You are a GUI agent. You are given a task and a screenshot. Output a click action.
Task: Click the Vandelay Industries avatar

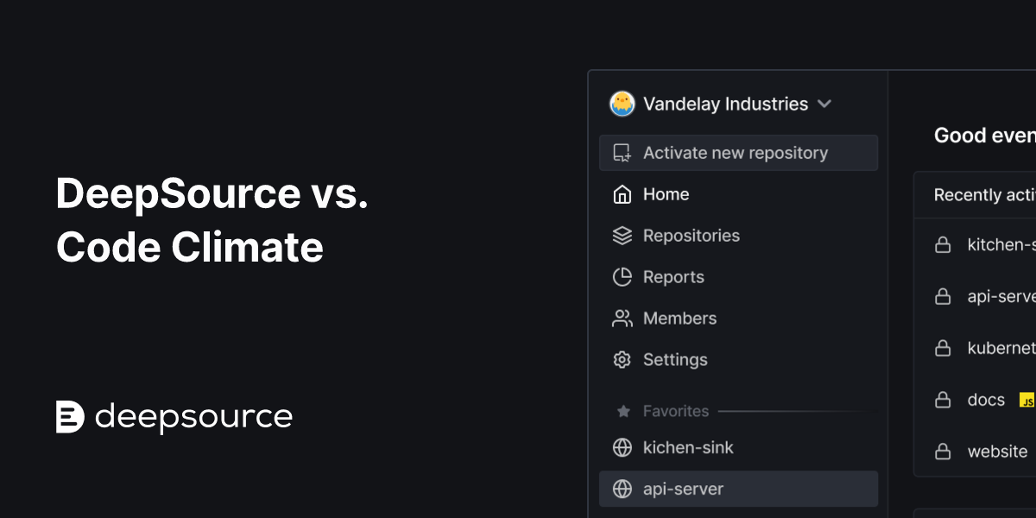(x=622, y=104)
